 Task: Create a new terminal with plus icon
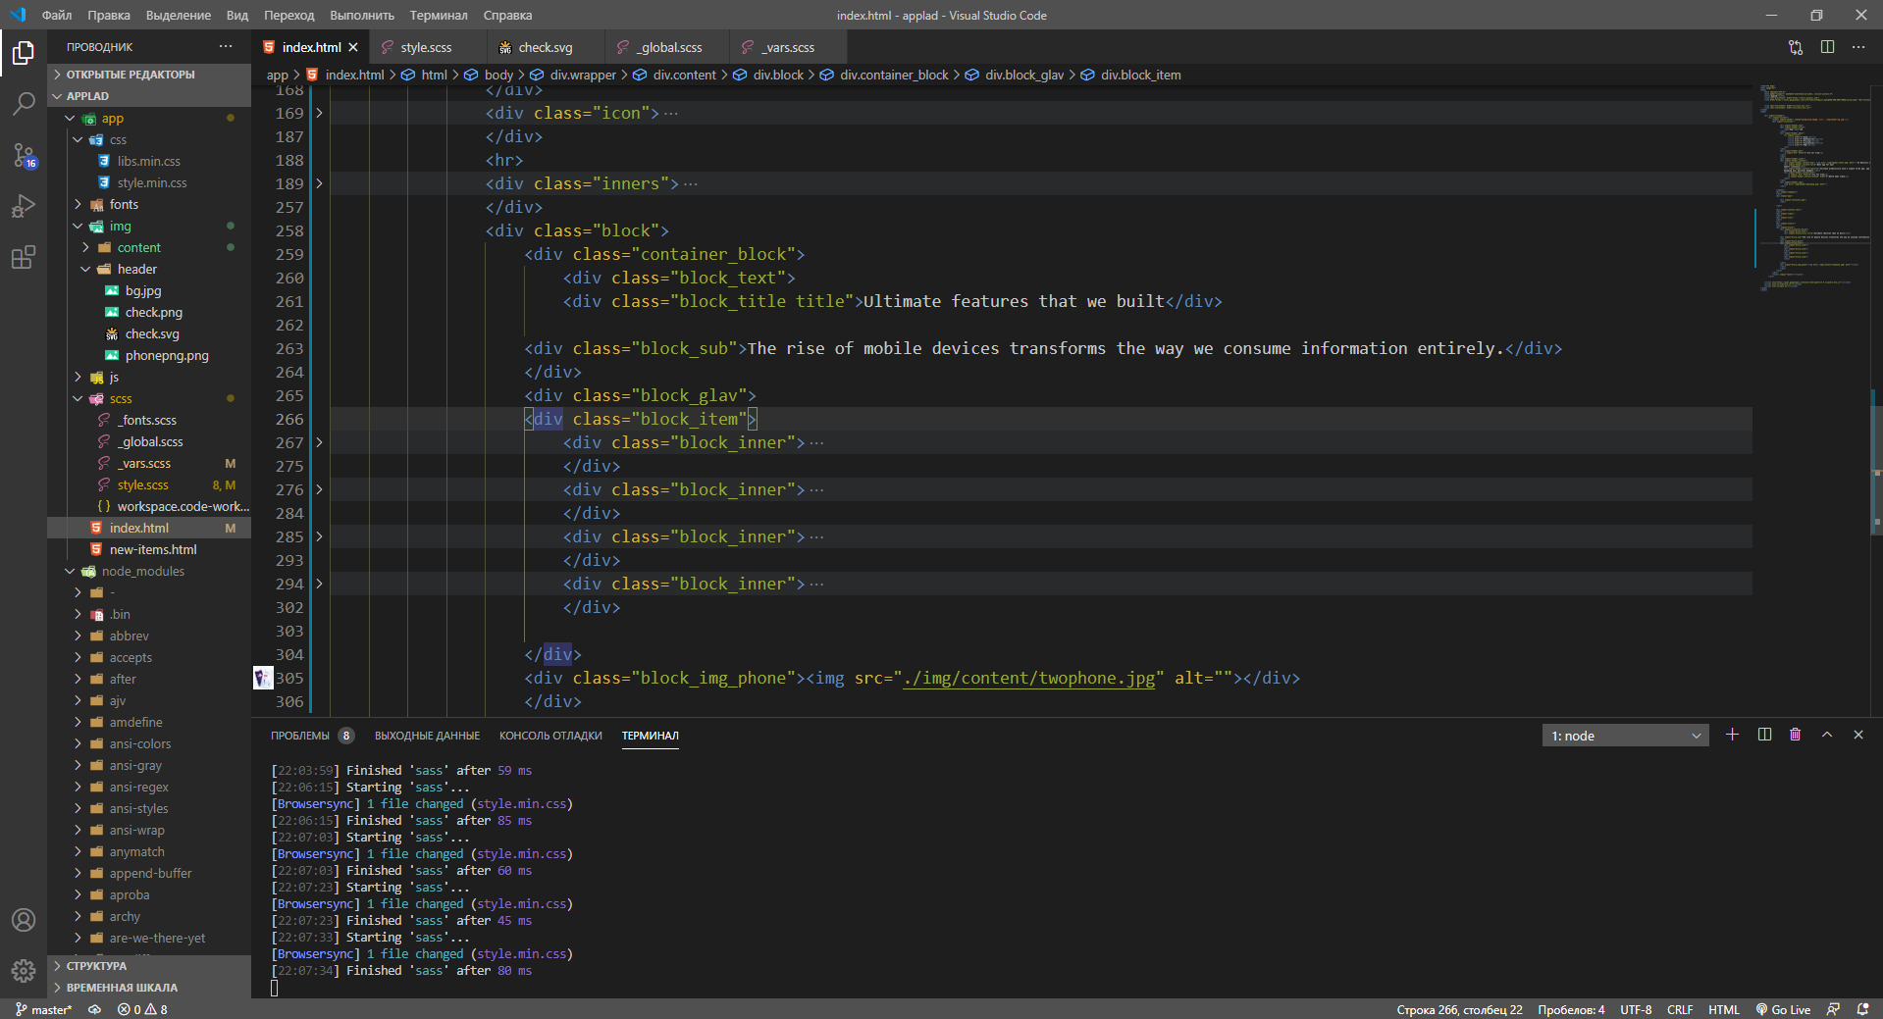[1733, 735]
